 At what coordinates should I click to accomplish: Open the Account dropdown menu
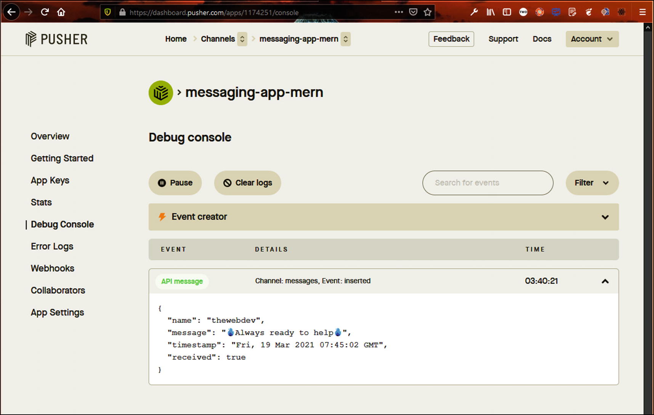pos(591,39)
